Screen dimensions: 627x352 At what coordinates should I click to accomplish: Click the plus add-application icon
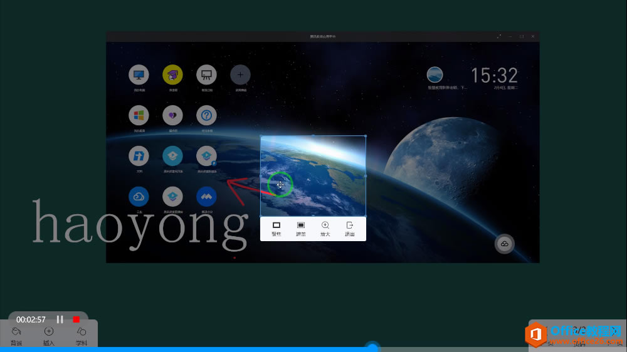(240, 75)
